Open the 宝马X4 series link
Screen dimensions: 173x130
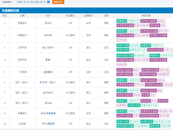pos(48,103)
